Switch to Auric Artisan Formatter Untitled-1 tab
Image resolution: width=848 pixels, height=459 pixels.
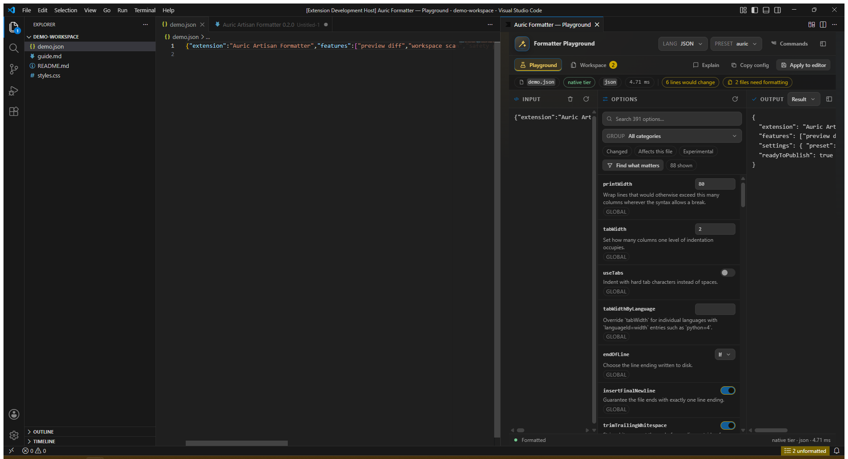[271, 25]
